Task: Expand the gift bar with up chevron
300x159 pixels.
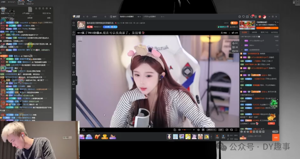Action: pos(211,137)
